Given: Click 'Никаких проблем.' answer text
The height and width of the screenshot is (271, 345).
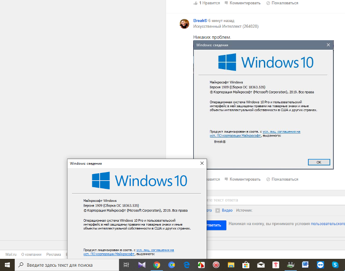Looking at the screenshot, I should 212,37.
